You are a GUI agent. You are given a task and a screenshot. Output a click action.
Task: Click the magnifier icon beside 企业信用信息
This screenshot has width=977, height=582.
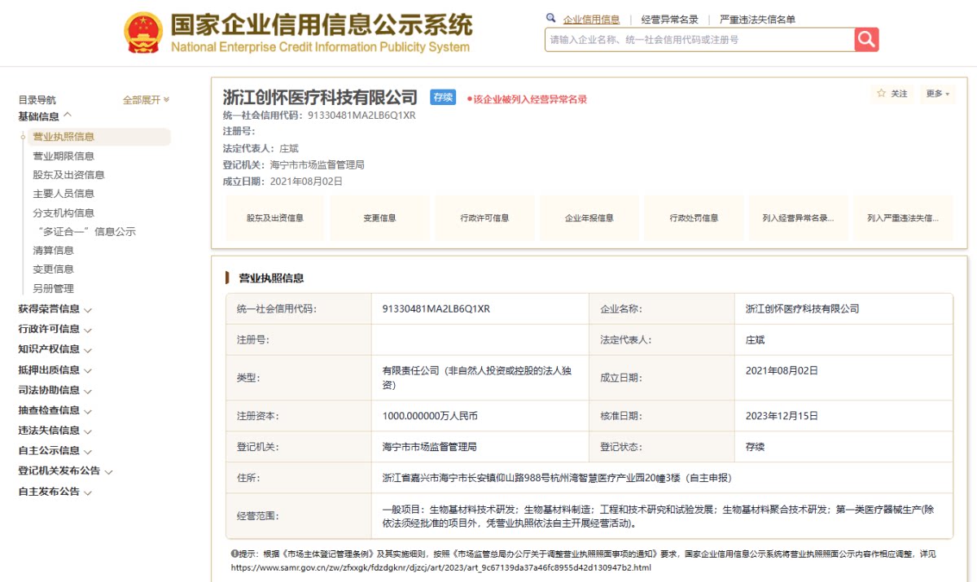pyautogui.click(x=551, y=18)
